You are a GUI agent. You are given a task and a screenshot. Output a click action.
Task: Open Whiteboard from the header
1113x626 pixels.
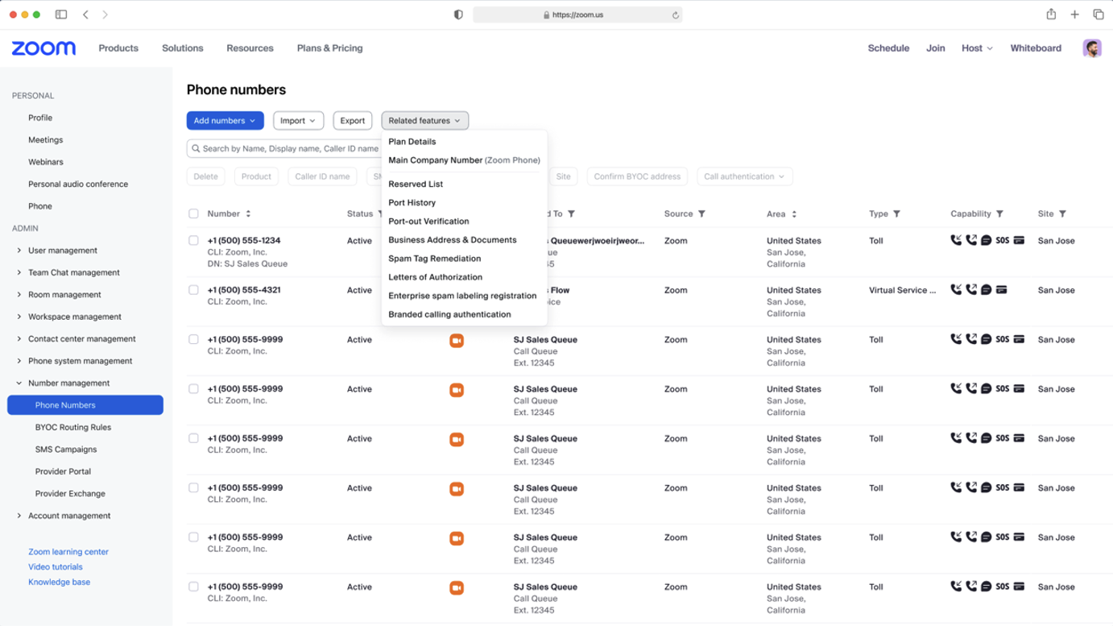pyautogui.click(x=1036, y=48)
